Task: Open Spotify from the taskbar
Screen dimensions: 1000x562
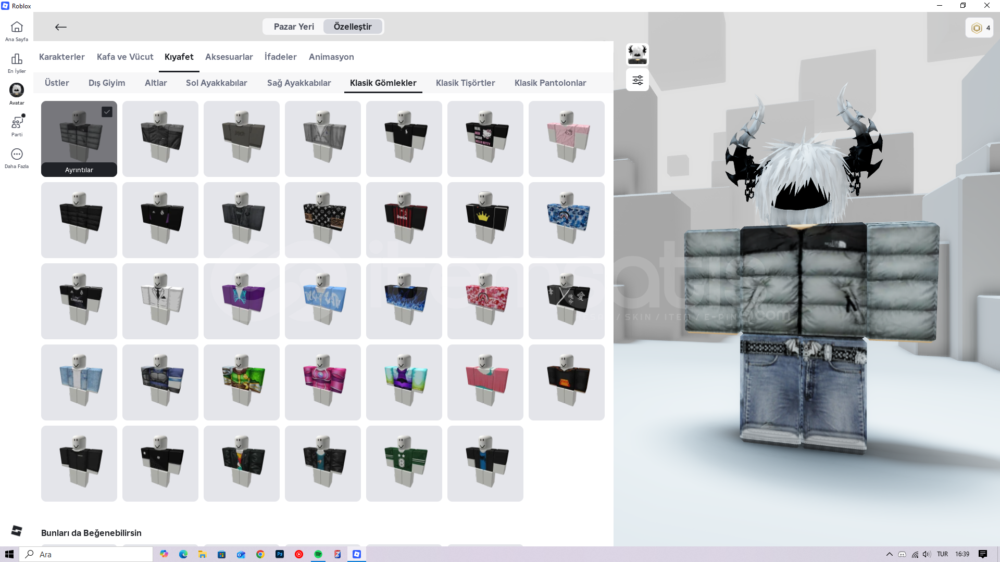Action: point(318,554)
